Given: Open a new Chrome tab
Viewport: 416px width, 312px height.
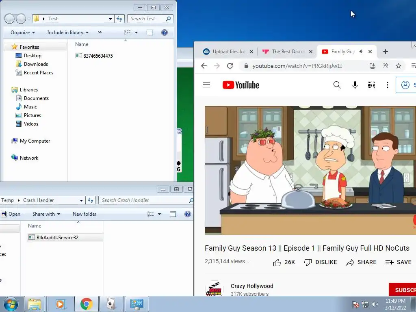Looking at the screenshot, I should (386, 52).
